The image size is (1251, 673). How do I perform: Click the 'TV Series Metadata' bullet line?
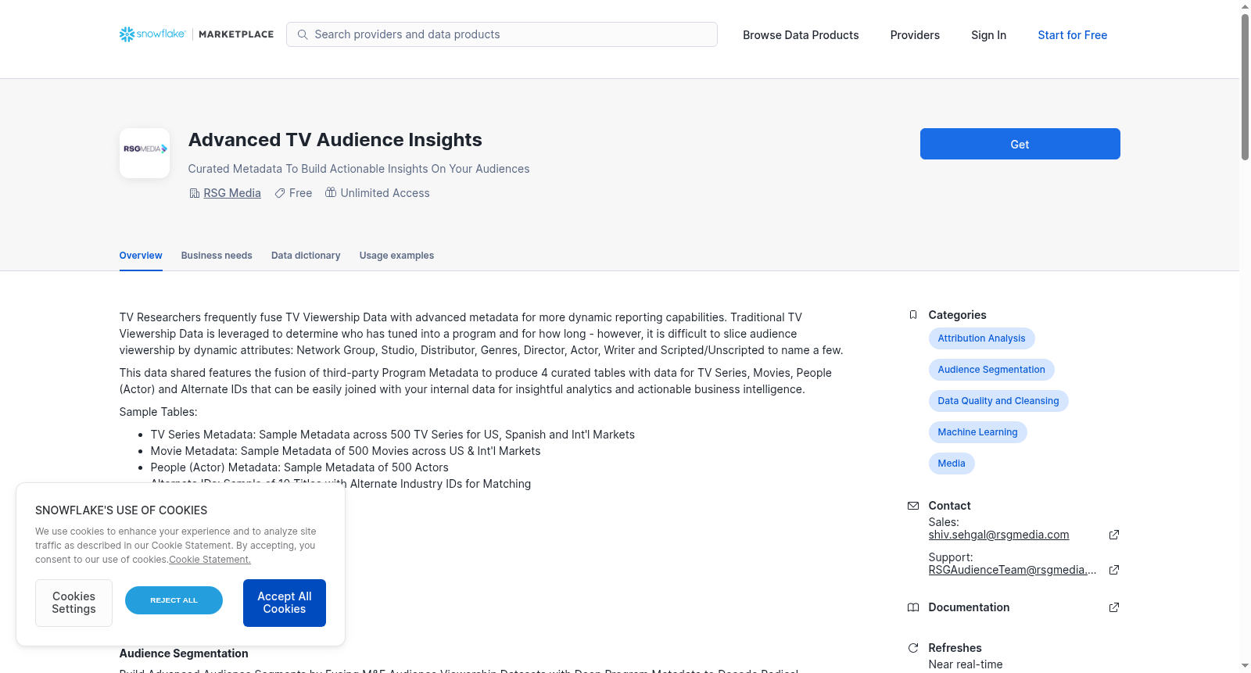point(393,435)
